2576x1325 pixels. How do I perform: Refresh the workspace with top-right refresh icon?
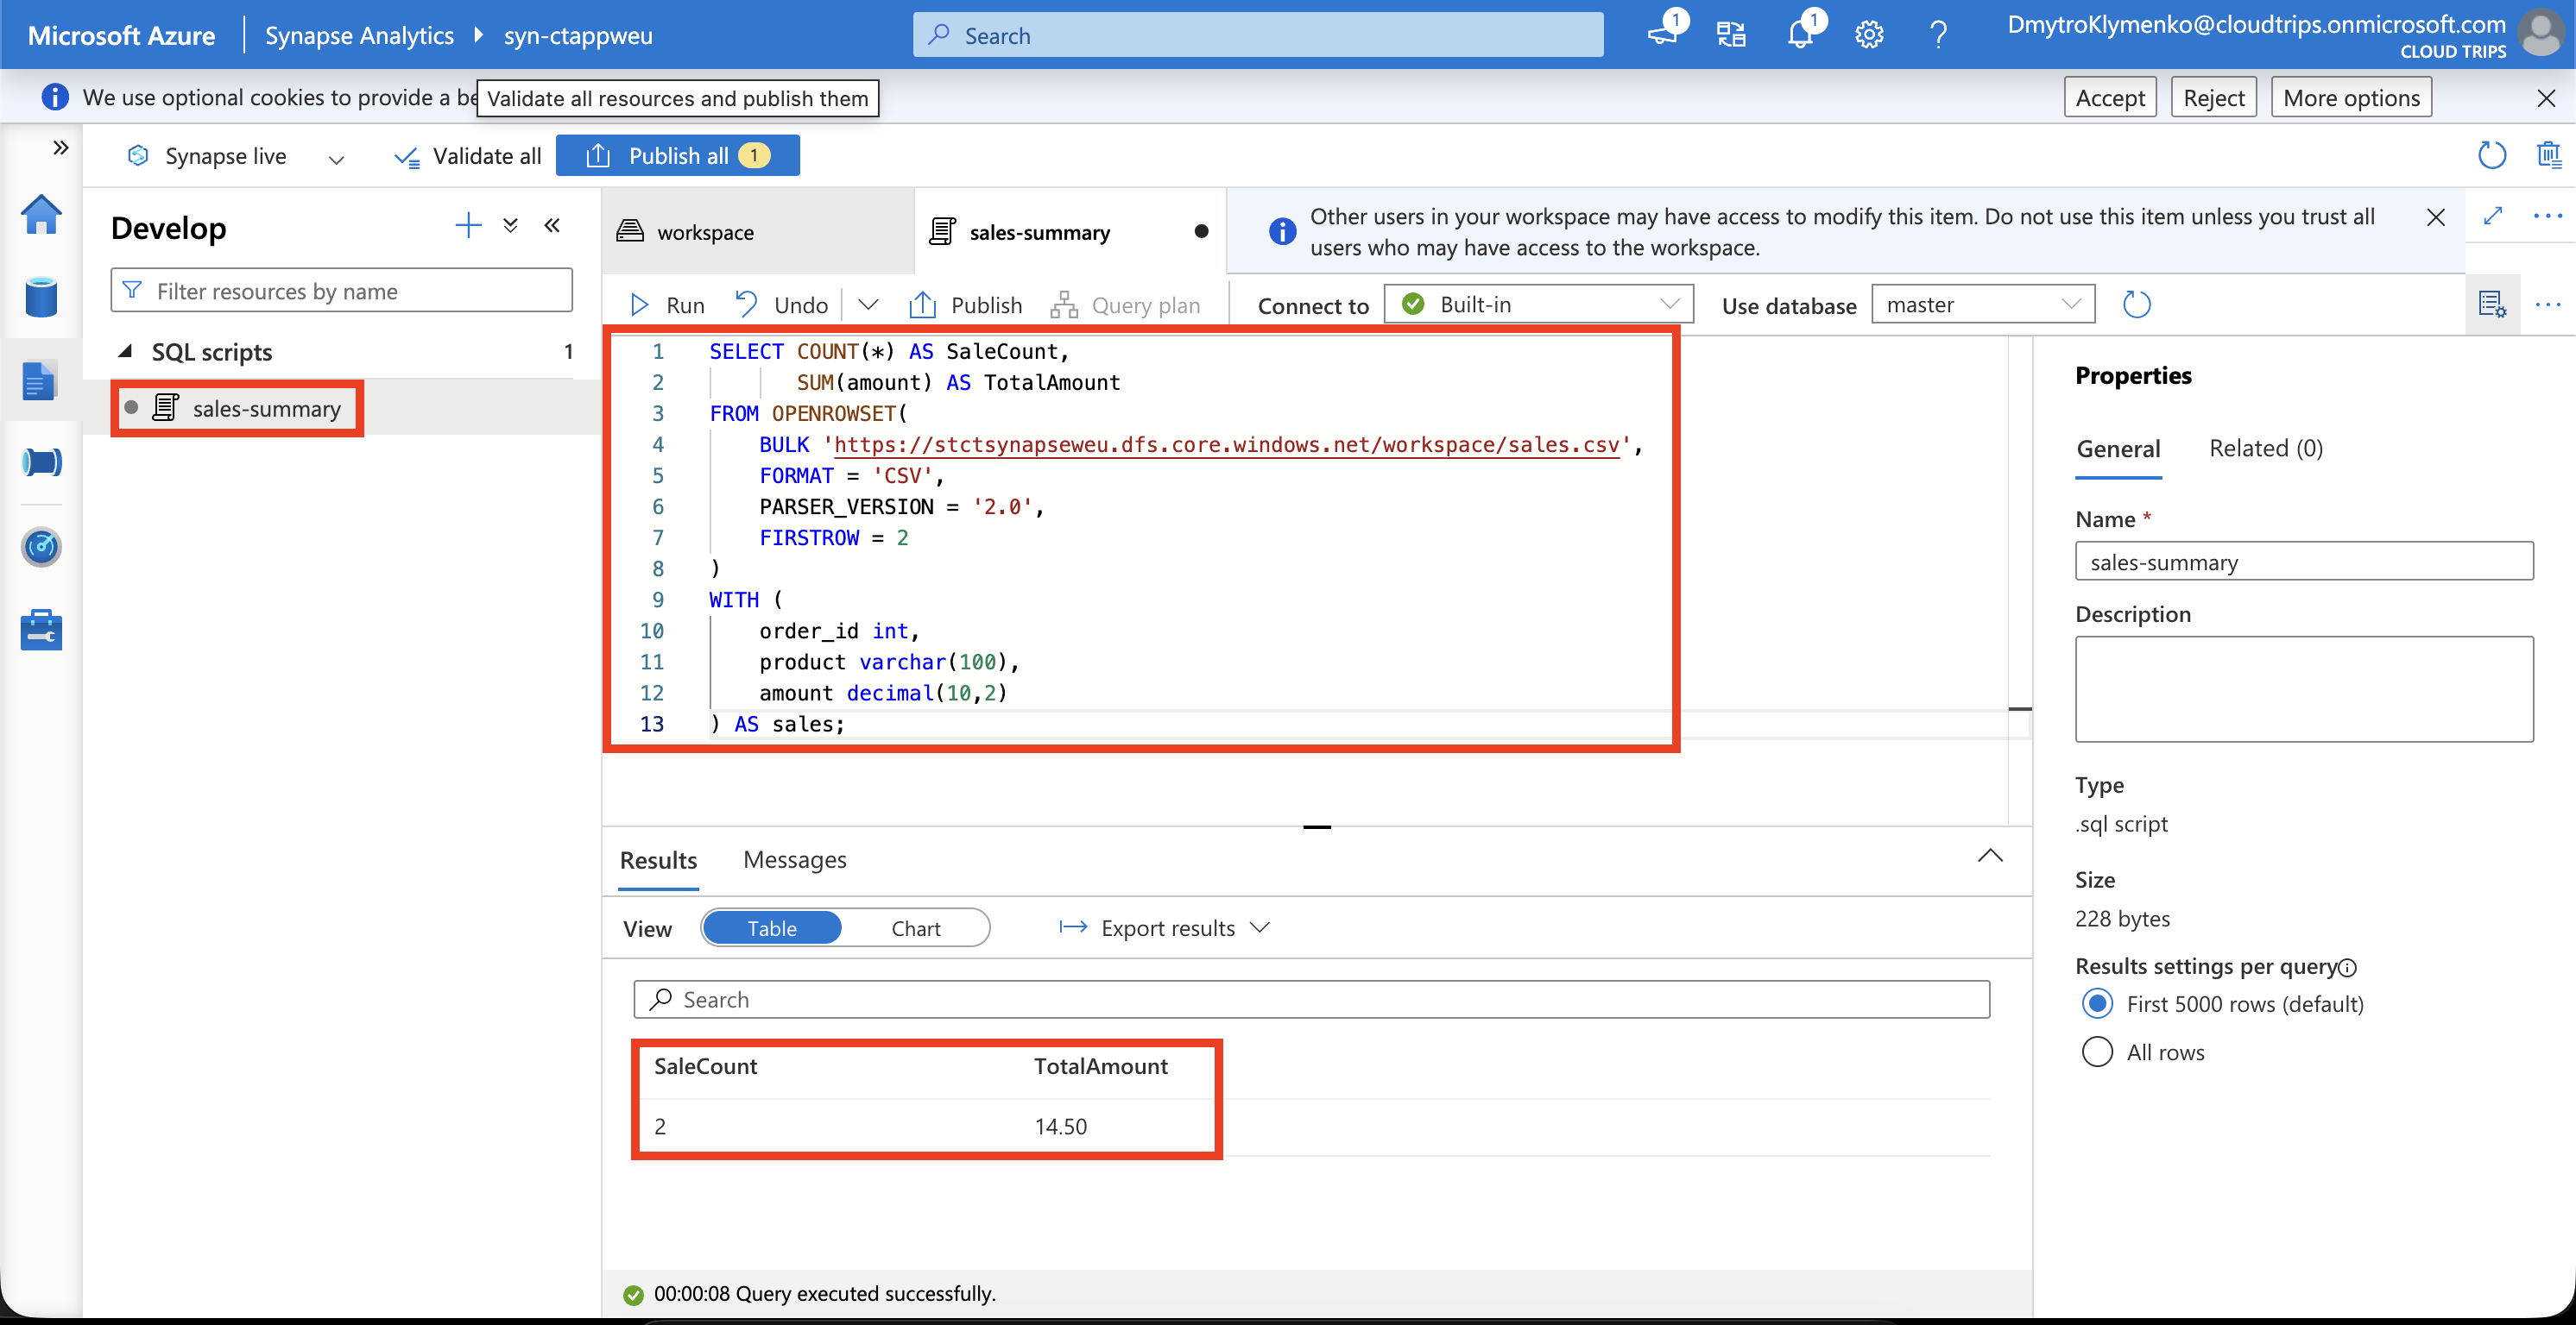[2492, 155]
